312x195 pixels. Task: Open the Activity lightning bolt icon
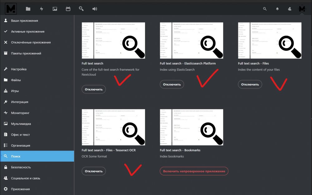click(x=41, y=9)
